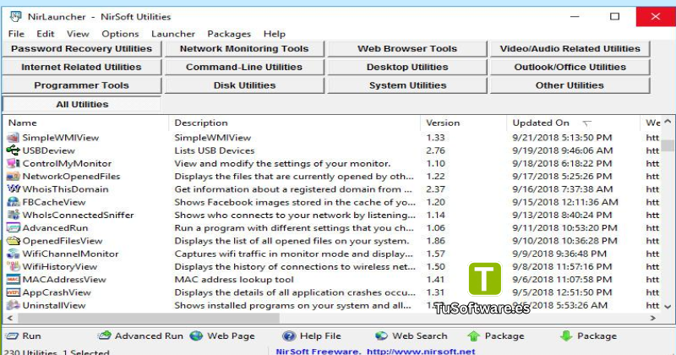
Task: Sort list by Description column header
Action: tap(294, 123)
